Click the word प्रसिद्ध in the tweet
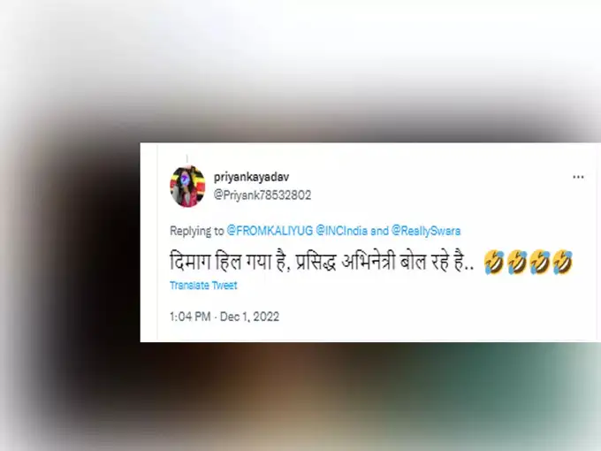The image size is (601, 451). pyautogui.click(x=316, y=263)
